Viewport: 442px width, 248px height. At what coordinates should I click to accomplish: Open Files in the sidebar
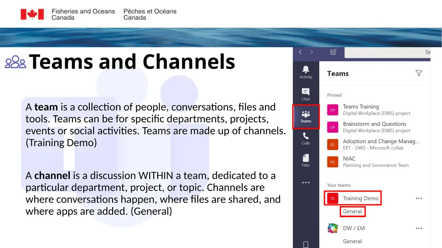[x=306, y=160]
